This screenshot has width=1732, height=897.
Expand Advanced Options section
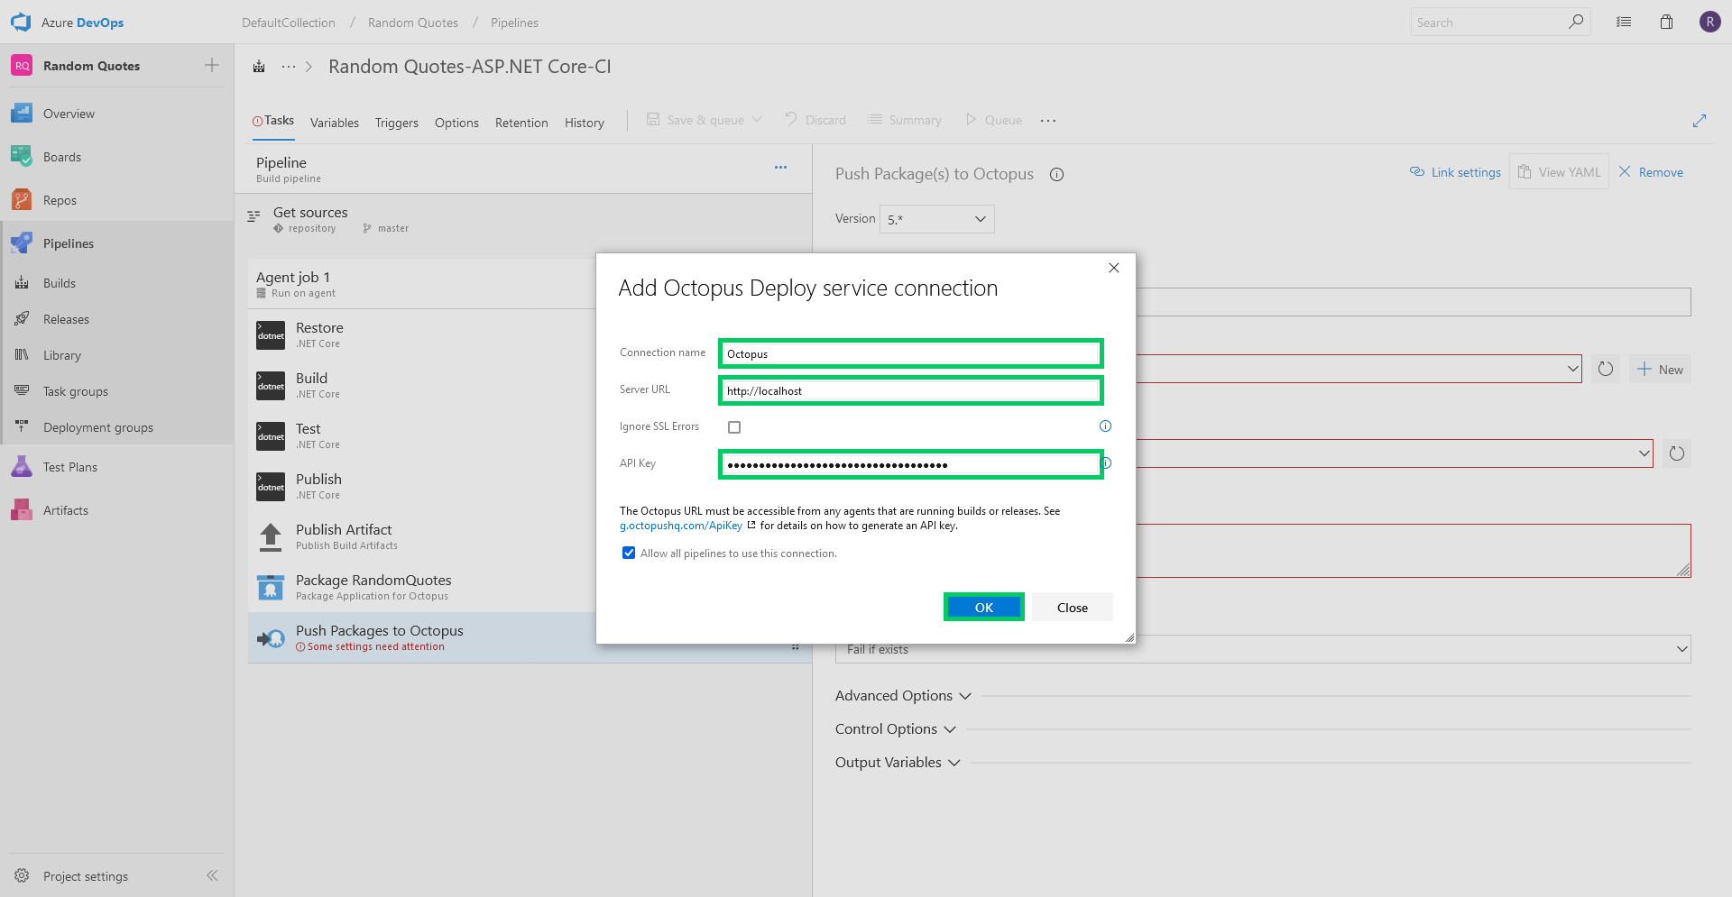coord(903,696)
